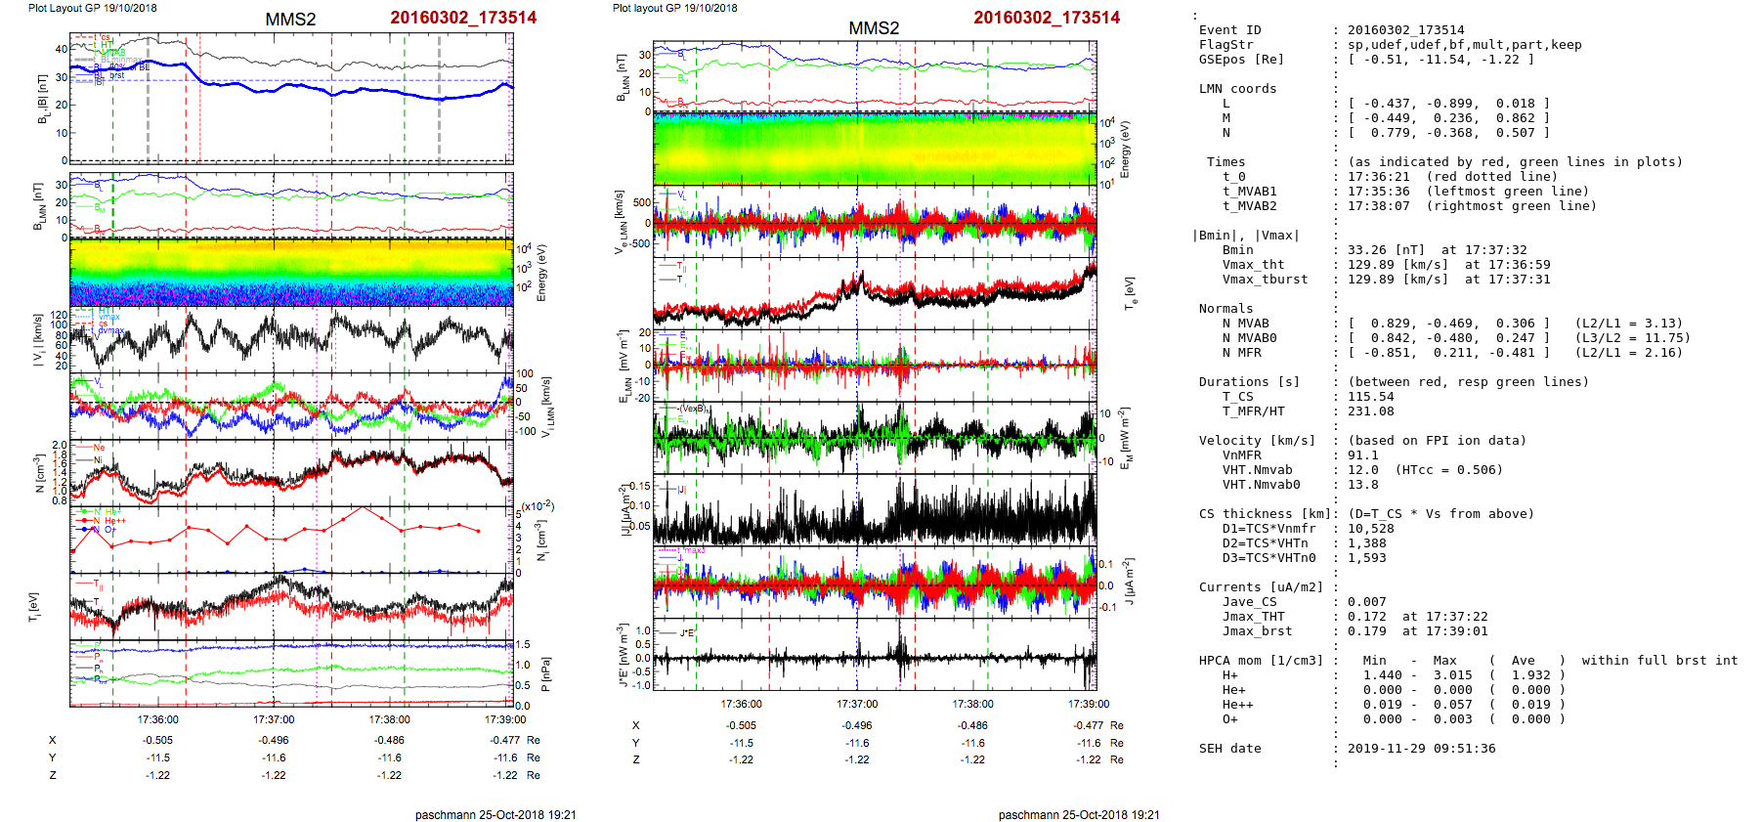Select the 17:38:00 time tick under right plot
Viewport: 1763px width, 822px height.
click(x=972, y=704)
